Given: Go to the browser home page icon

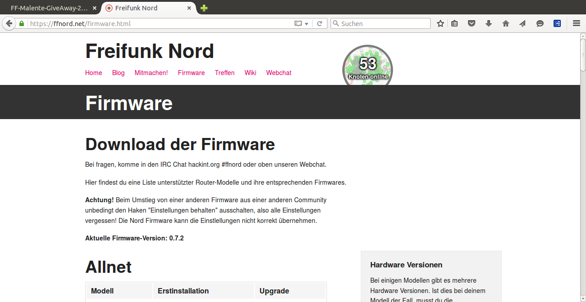Looking at the screenshot, I should pyautogui.click(x=506, y=23).
